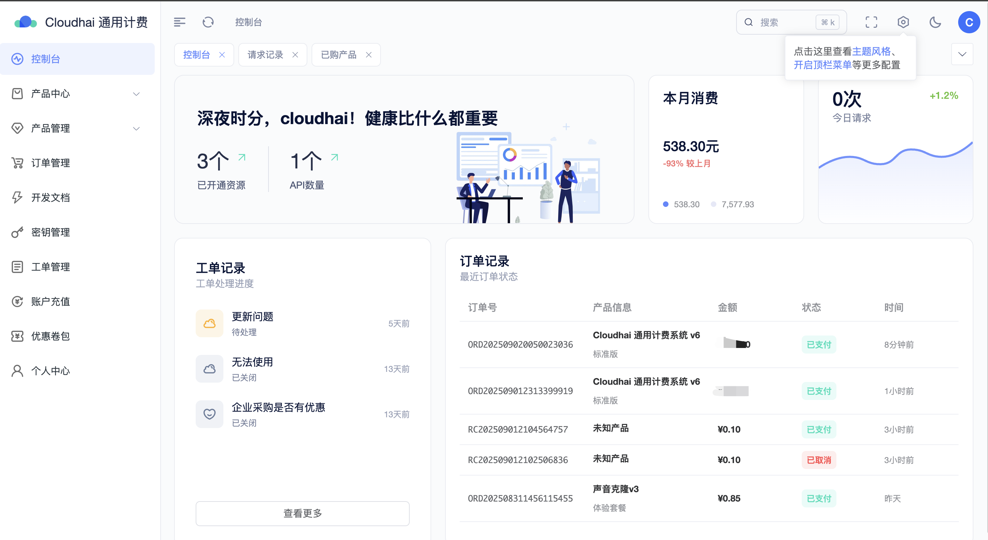988x540 pixels.
Task: Click the 订单管理 cart icon
Action: click(x=17, y=163)
